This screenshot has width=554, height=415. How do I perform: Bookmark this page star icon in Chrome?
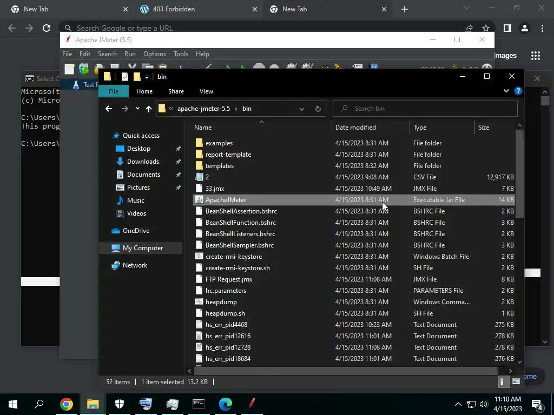pos(486,28)
